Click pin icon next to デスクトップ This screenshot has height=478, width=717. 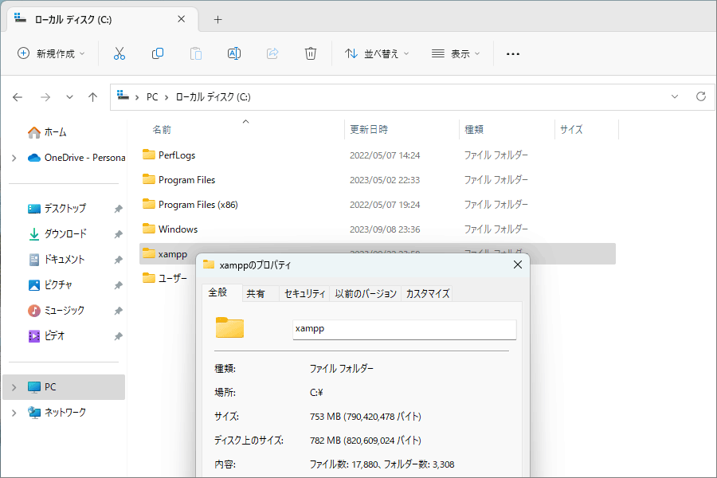click(x=118, y=209)
